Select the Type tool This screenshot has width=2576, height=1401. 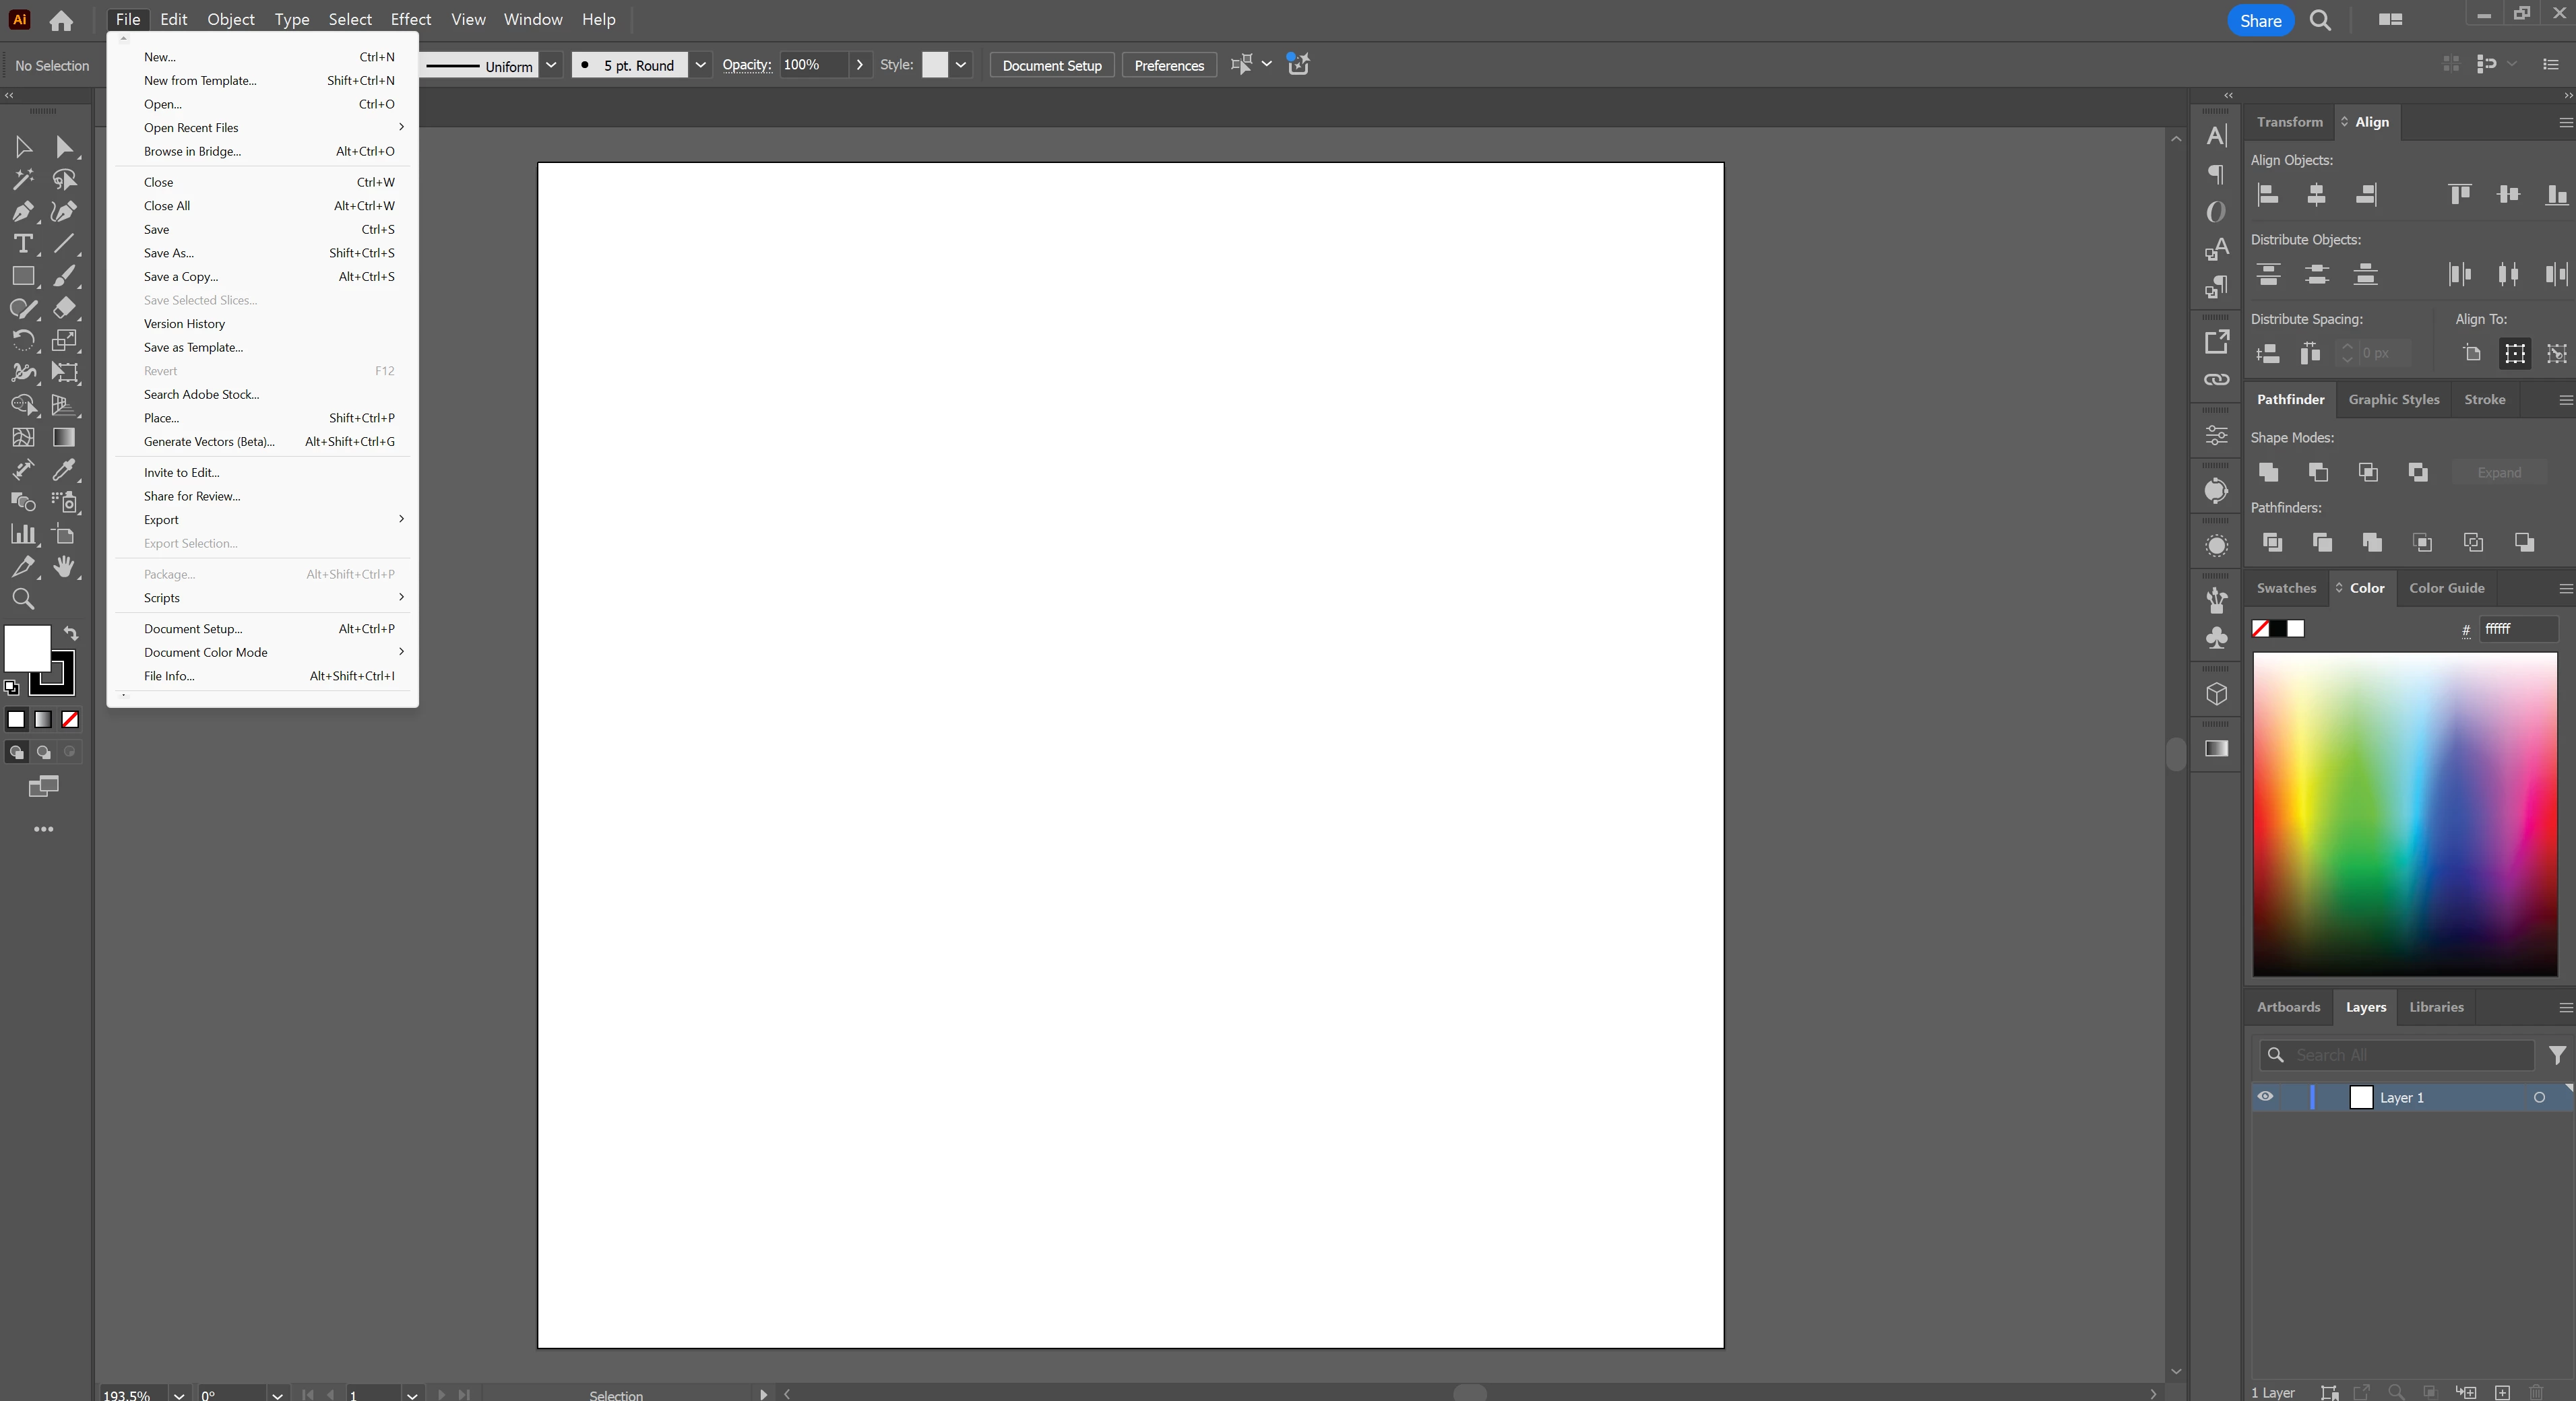22,244
